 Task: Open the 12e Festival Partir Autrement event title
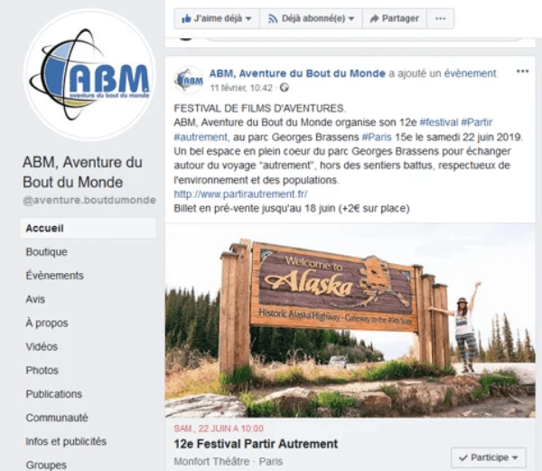[x=256, y=444]
